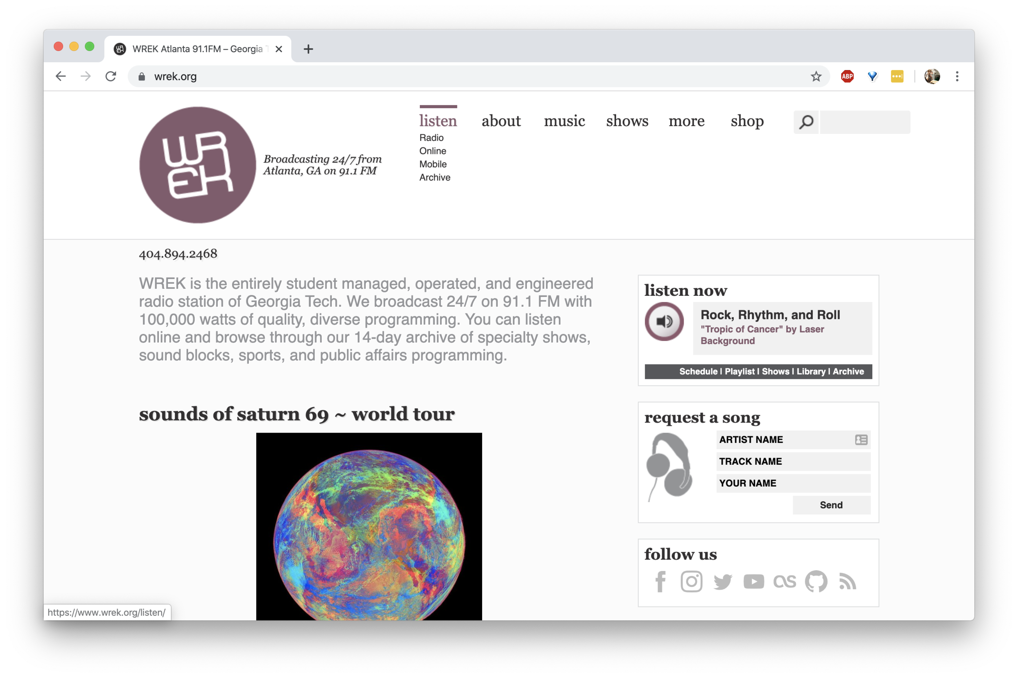This screenshot has height=678, width=1018.
Task: Bookmark page with the star icon
Action: click(816, 77)
